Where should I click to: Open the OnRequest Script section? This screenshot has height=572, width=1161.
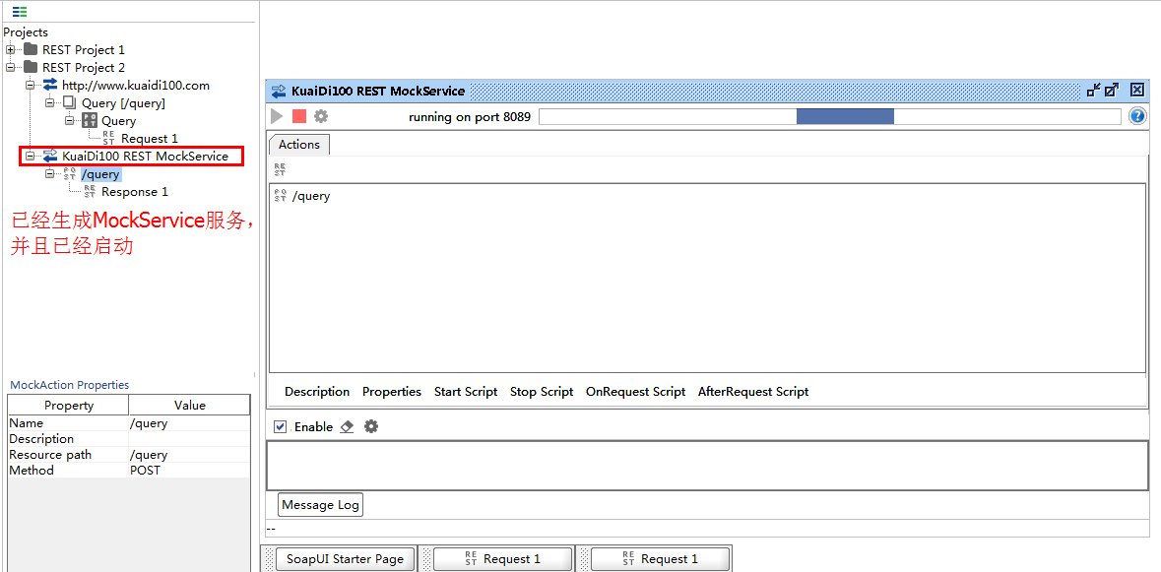pyautogui.click(x=635, y=391)
